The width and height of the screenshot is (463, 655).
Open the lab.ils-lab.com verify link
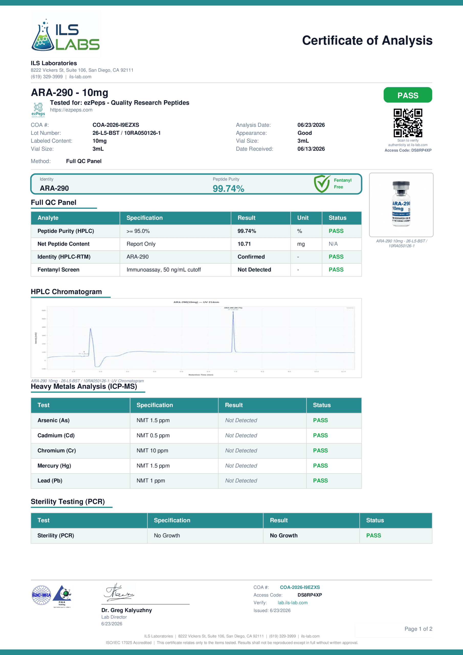pyautogui.click(x=292, y=603)
